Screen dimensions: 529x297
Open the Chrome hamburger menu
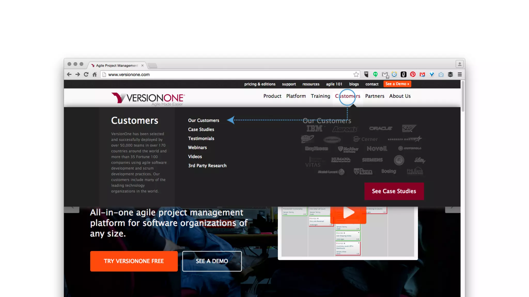pos(460,75)
